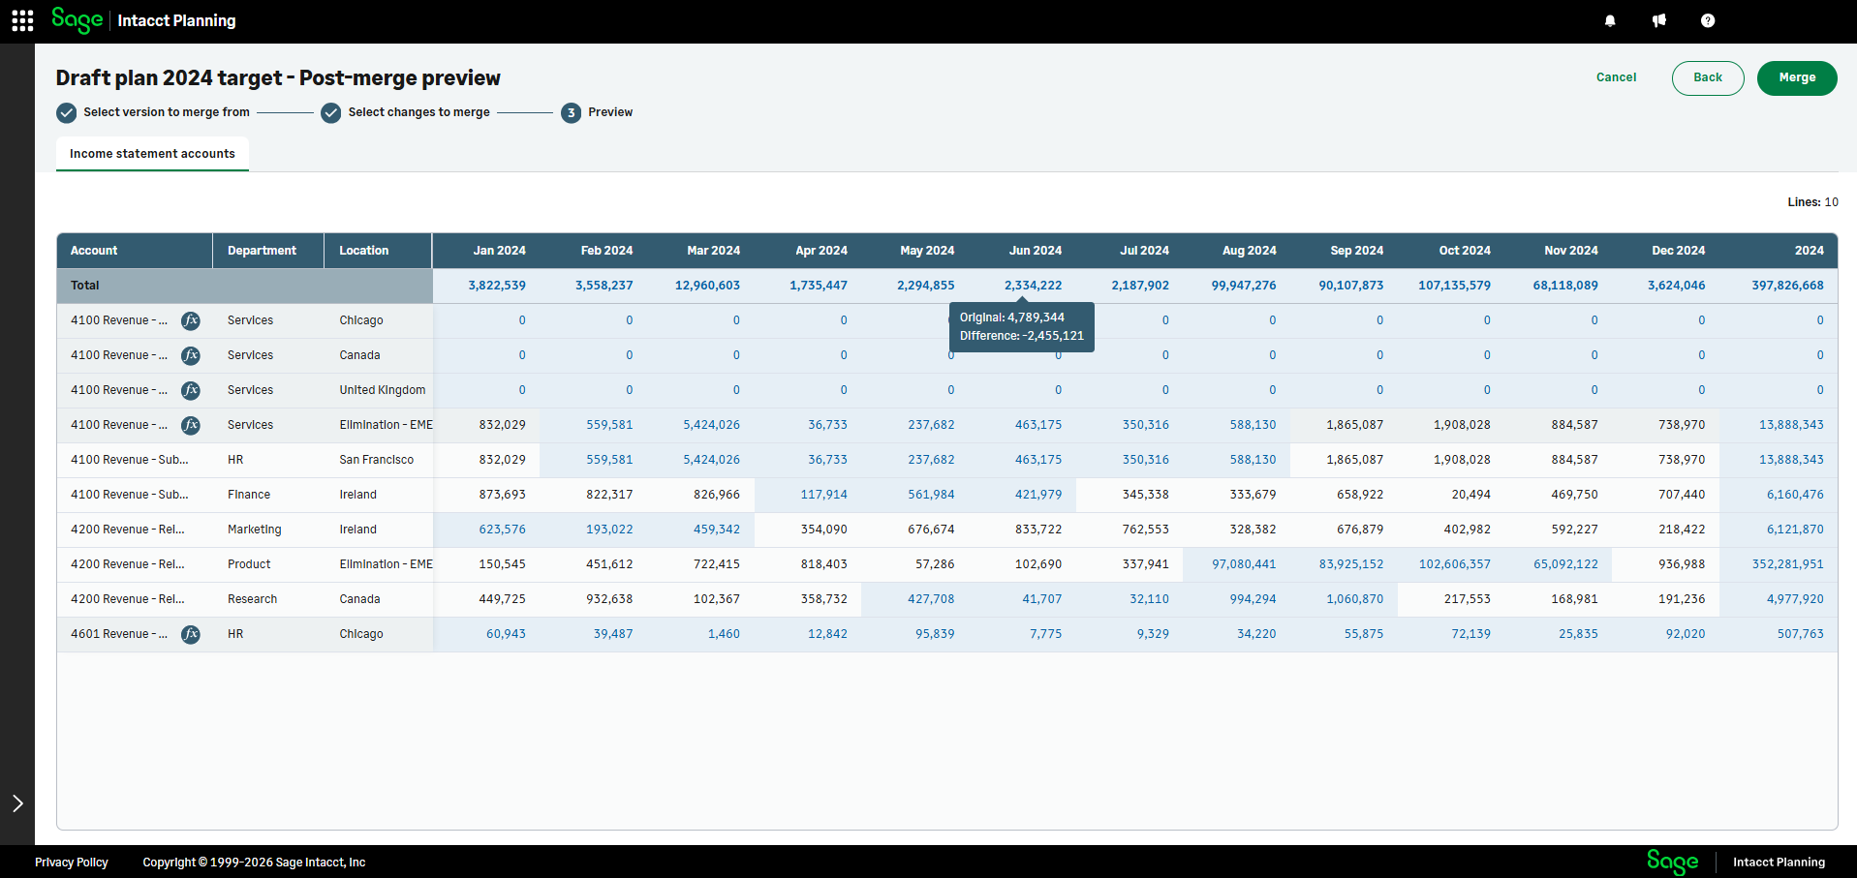Open the app launcher grid icon
This screenshot has width=1857, height=878.
pyautogui.click(x=22, y=20)
